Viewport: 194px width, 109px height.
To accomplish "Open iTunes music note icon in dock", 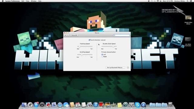I will pyautogui.click(x=96, y=105).
